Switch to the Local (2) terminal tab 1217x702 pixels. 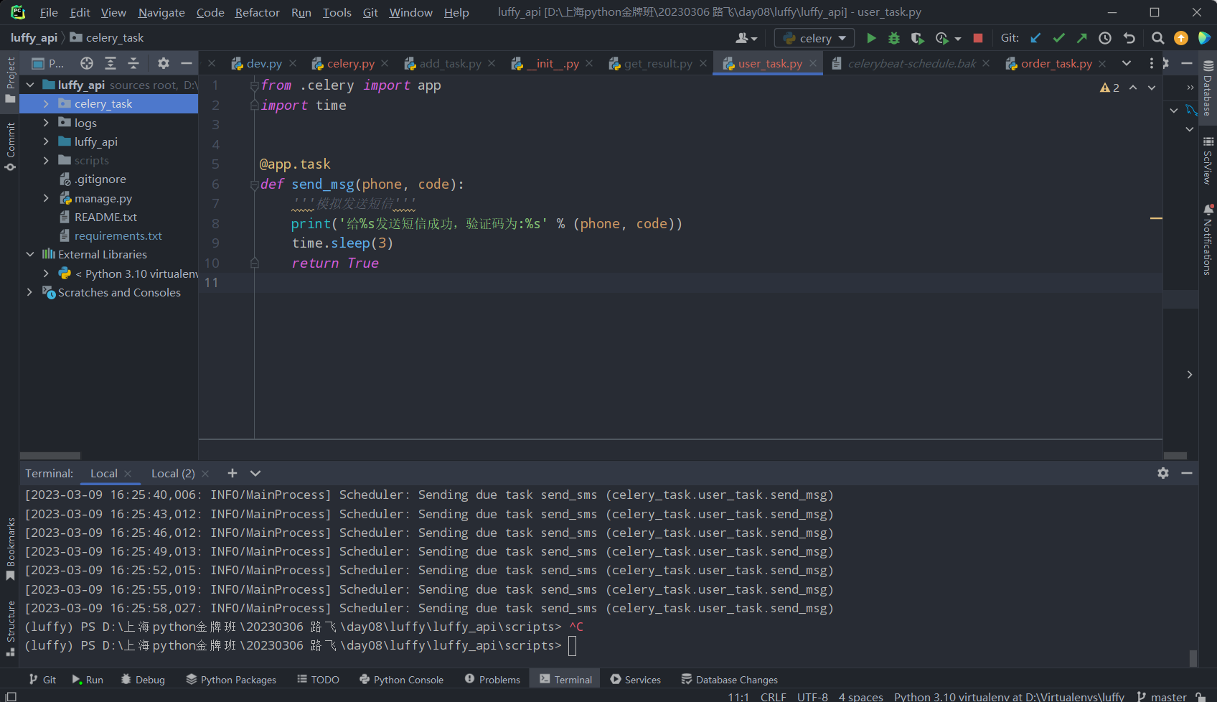click(173, 473)
